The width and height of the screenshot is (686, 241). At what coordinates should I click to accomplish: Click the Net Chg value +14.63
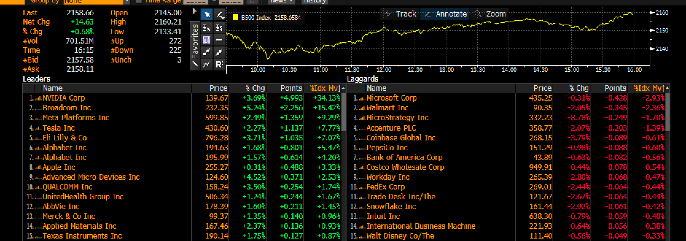click(x=82, y=22)
